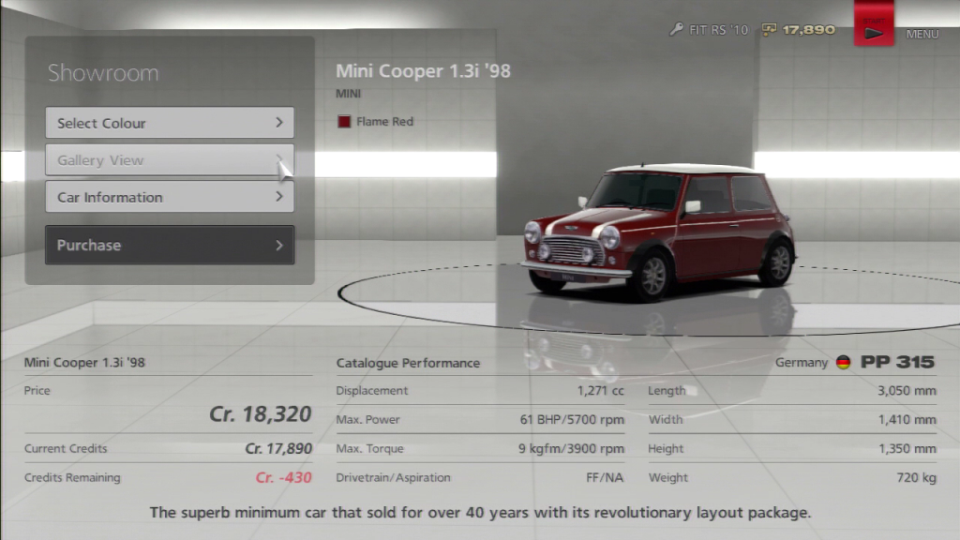The height and width of the screenshot is (540, 960).
Task: Click the wrench icon beside FIT RS '10
Action: tap(676, 29)
